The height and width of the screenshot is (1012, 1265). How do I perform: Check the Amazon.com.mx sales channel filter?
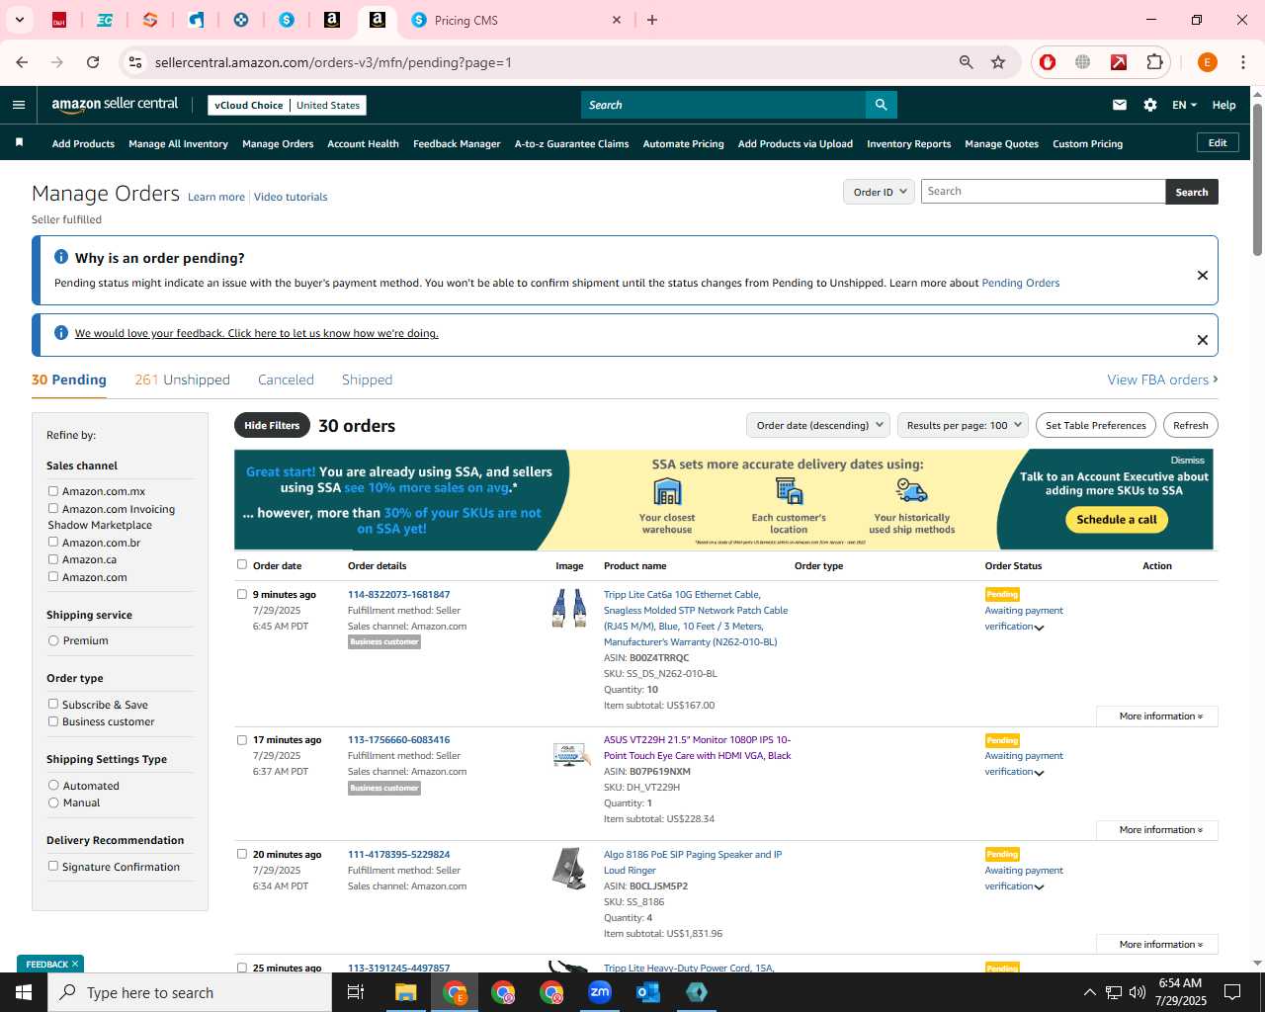pos(53,491)
